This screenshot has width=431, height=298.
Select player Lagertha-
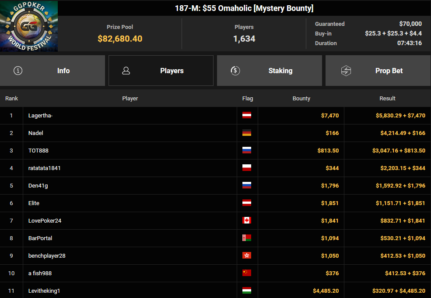(40, 115)
